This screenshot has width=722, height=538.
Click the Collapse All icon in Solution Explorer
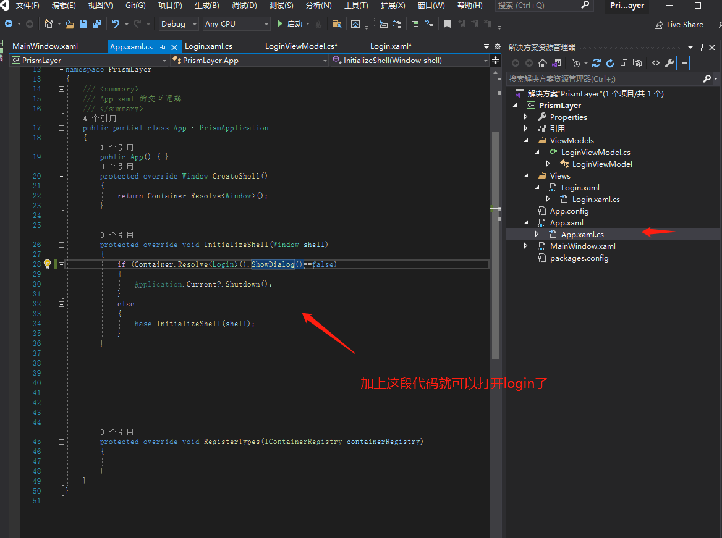click(624, 63)
